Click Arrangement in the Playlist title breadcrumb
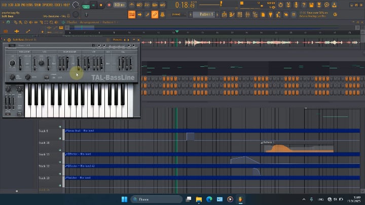365x205 pixels. (89, 22)
